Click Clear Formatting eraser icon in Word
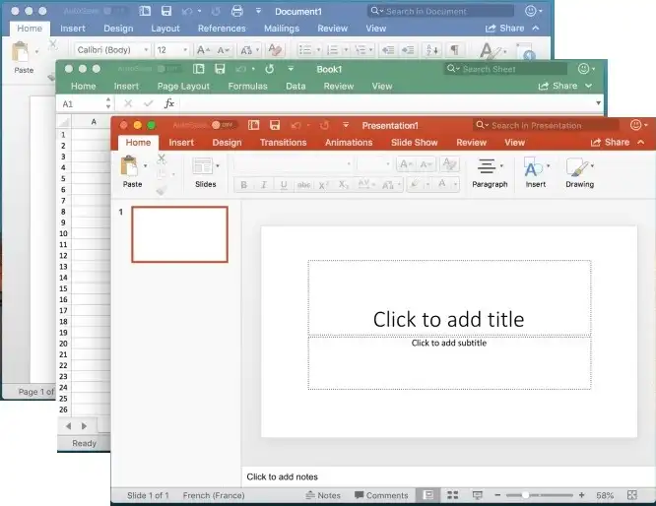 pos(275,50)
